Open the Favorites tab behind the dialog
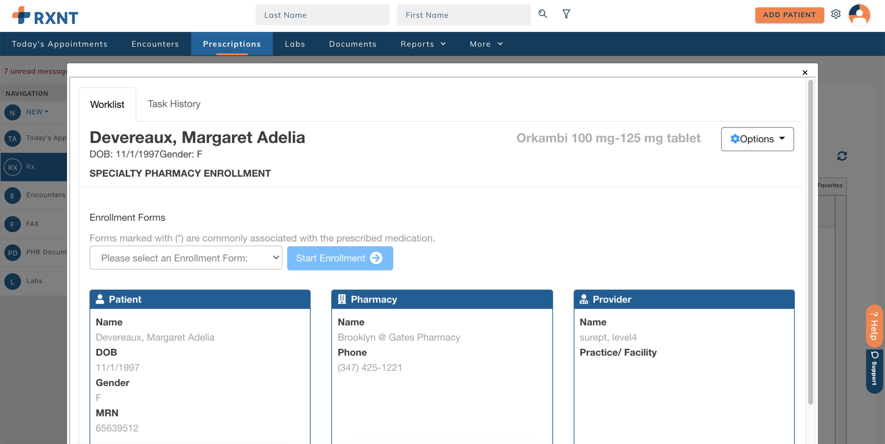The height and width of the screenshot is (444, 885). click(x=830, y=185)
